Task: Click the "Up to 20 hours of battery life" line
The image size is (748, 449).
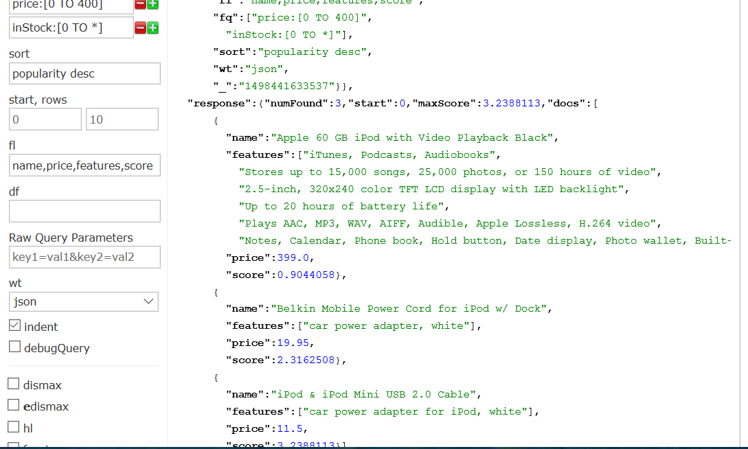Action: (341, 207)
